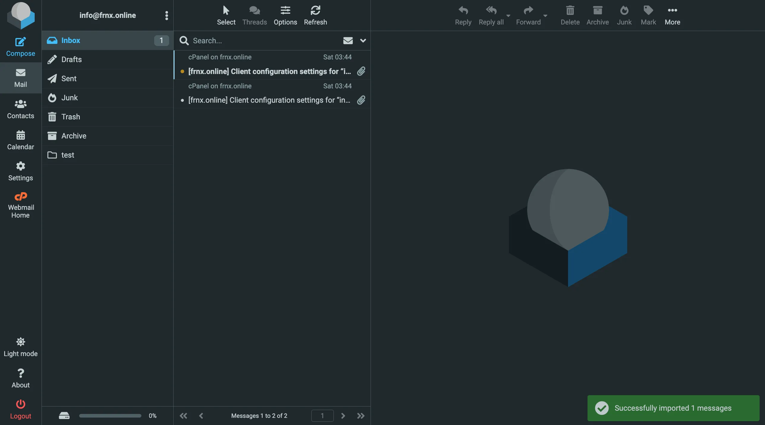The image size is (765, 425).
Task: Click the Compose new message icon
Action: [x=20, y=42]
